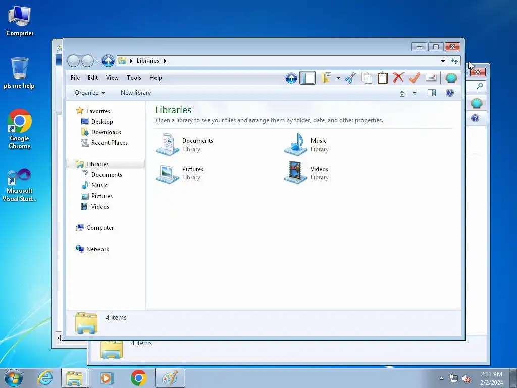Viewport: 517px width, 388px height.
Task: Open the Edit menu
Action: (93, 78)
